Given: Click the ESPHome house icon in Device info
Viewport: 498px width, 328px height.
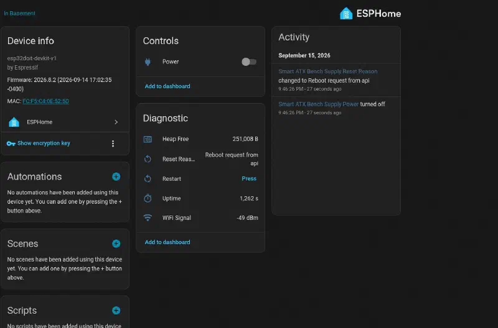Looking at the screenshot, I should click(14, 122).
